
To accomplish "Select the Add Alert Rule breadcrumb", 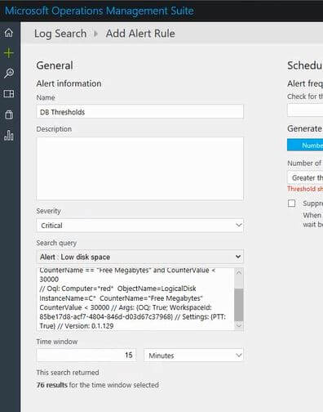I will pos(140,34).
